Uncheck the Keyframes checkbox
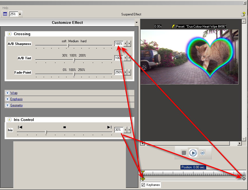 tap(143, 185)
